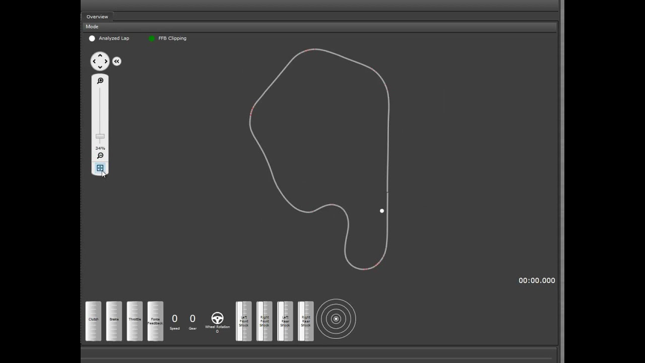
Task: Click the white car position dot on track
Action: (x=382, y=211)
